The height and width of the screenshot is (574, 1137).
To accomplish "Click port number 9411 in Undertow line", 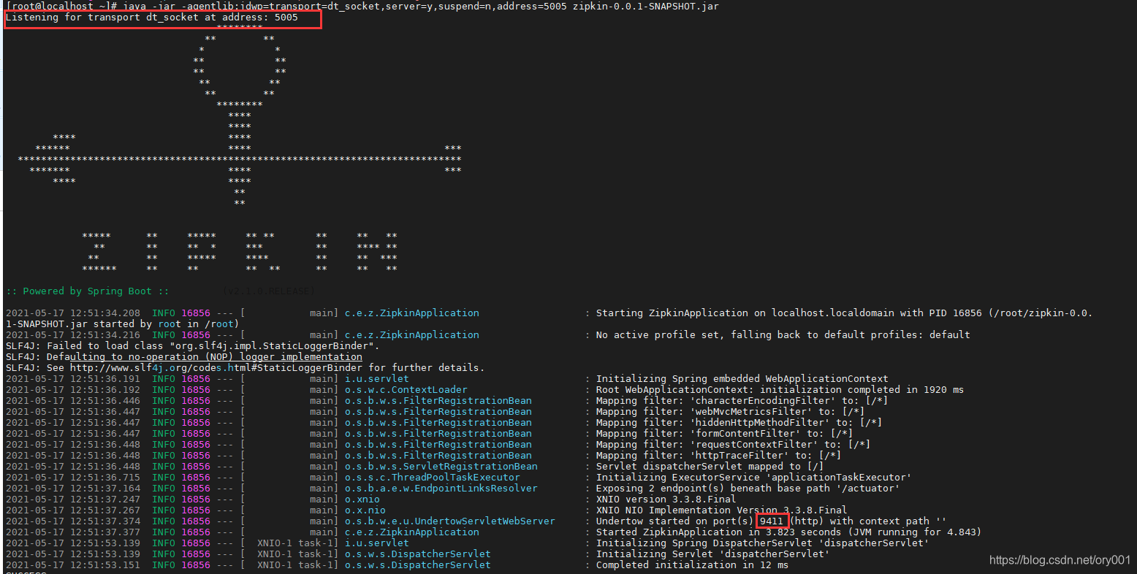I will coord(772,521).
